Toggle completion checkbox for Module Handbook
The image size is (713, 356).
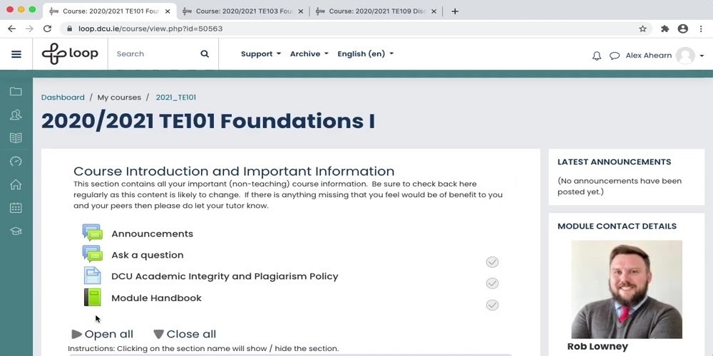tap(492, 305)
